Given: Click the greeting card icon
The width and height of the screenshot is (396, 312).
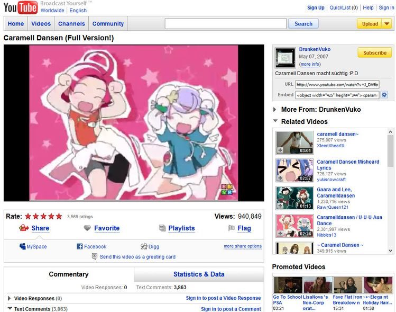Looking at the screenshot, I should [x=95, y=256].
